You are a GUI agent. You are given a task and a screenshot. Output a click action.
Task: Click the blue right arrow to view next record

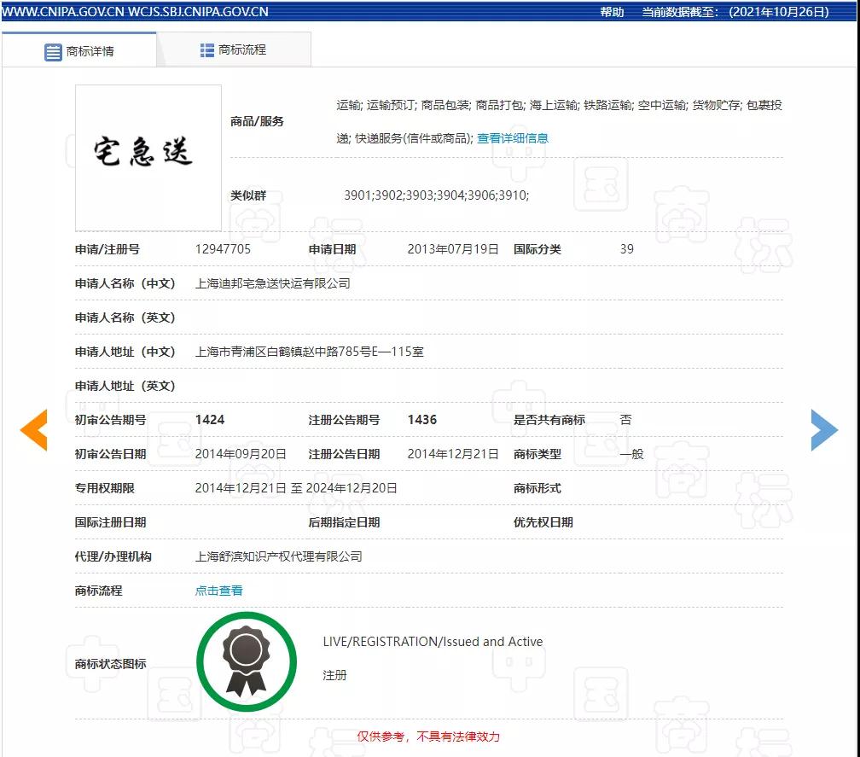(x=825, y=430)
